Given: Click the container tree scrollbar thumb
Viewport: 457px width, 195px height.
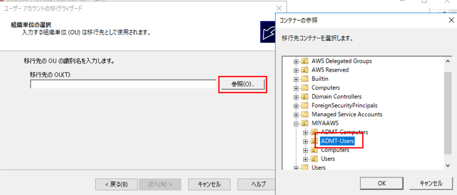Looking at the screenshot, I should pyautogui.click(x=448, y=112).
